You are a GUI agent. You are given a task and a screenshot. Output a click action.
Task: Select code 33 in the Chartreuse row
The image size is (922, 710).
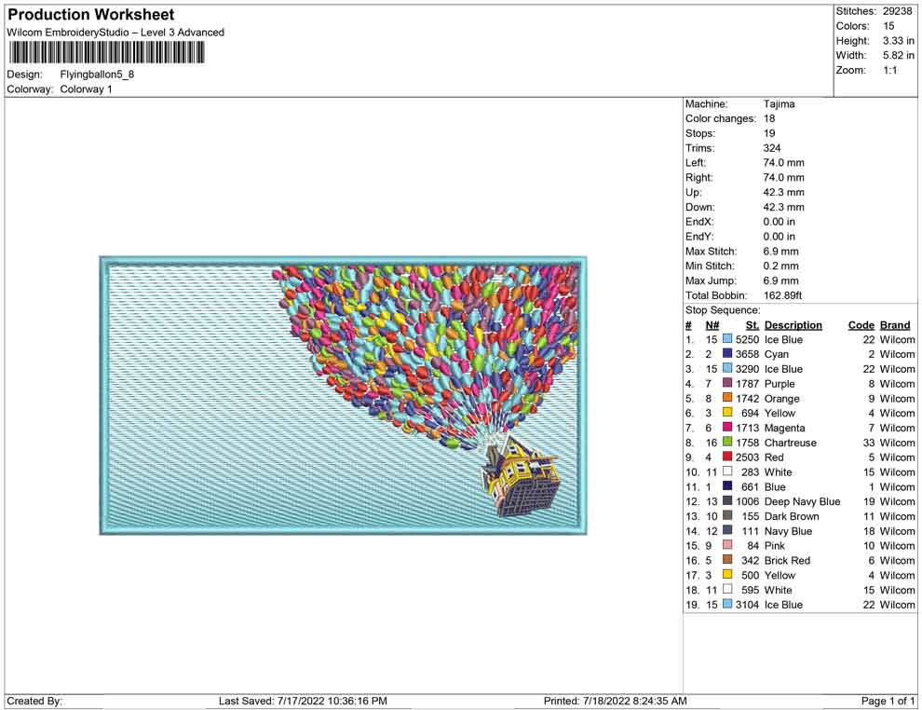point(869,443)
